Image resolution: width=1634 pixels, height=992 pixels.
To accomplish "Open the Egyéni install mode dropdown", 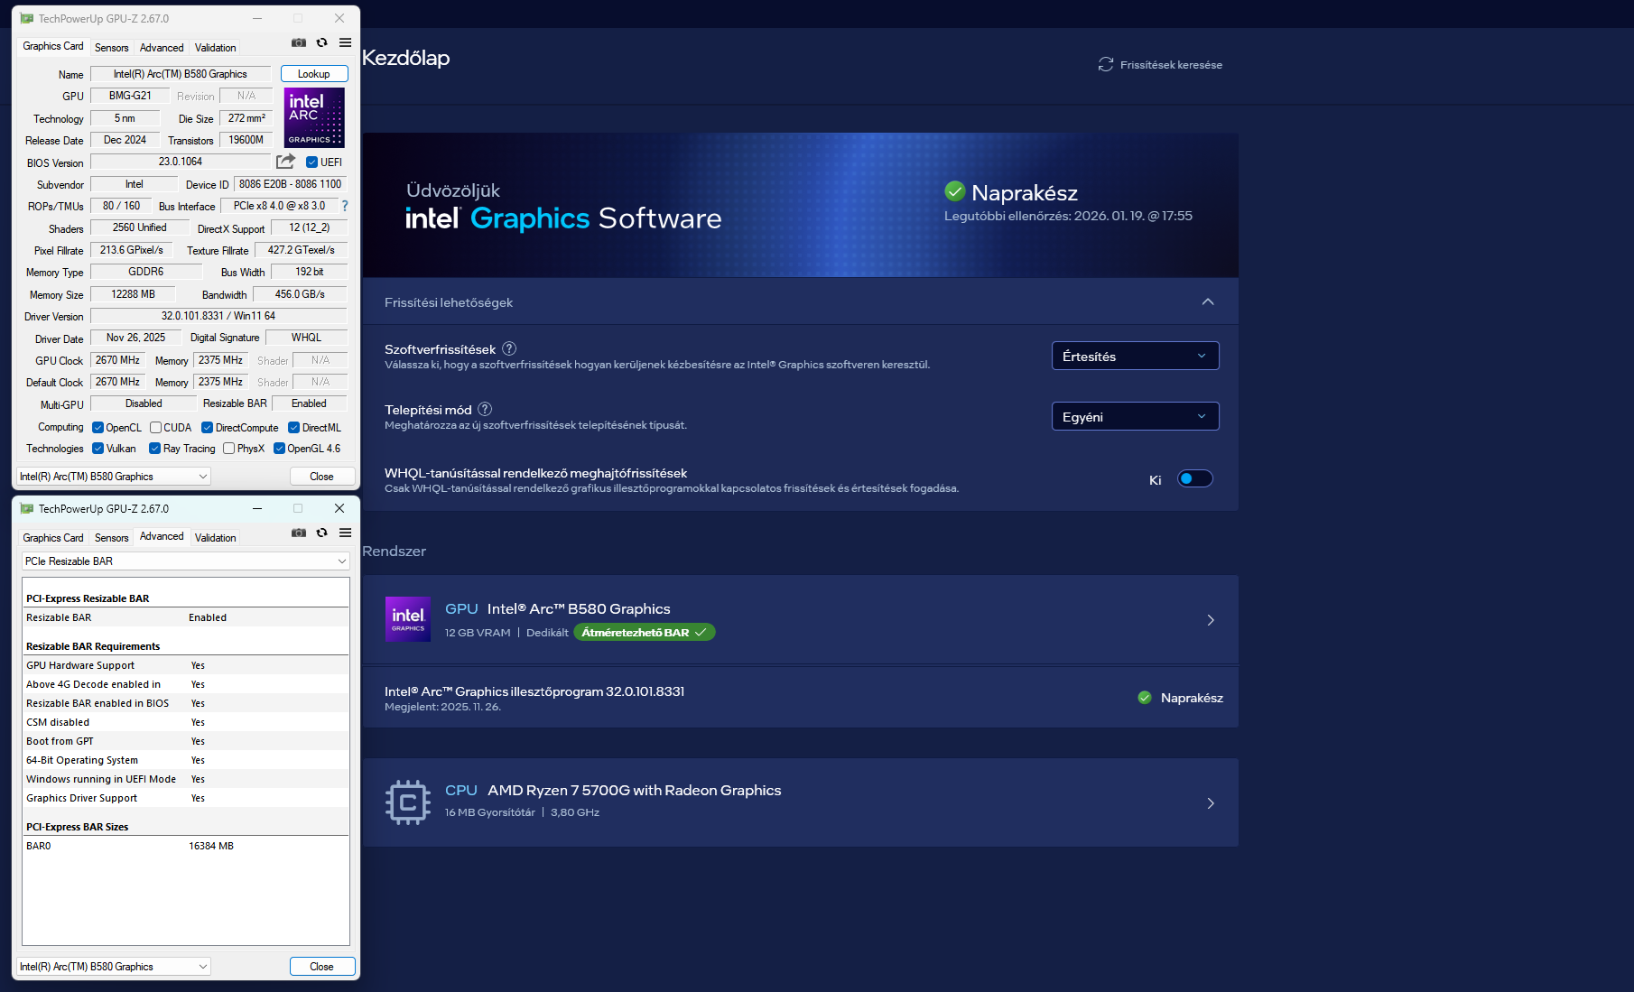I will (1135, 416).
